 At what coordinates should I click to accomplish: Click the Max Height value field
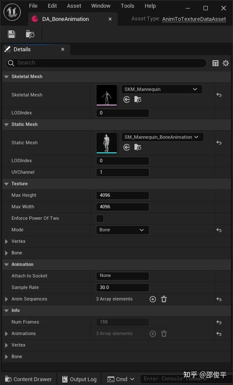(x=122, y=195)
